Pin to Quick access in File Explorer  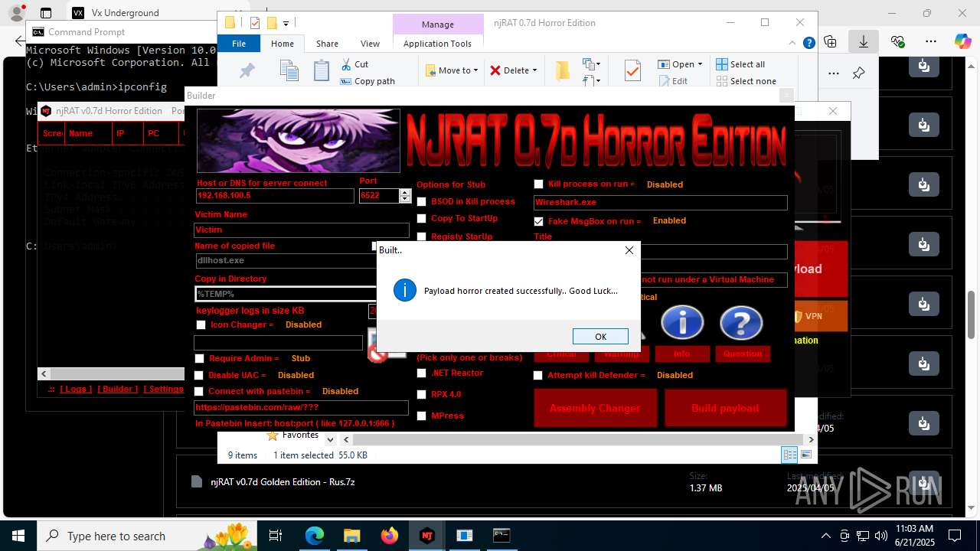pyautogui.click(x=247, y=71)
